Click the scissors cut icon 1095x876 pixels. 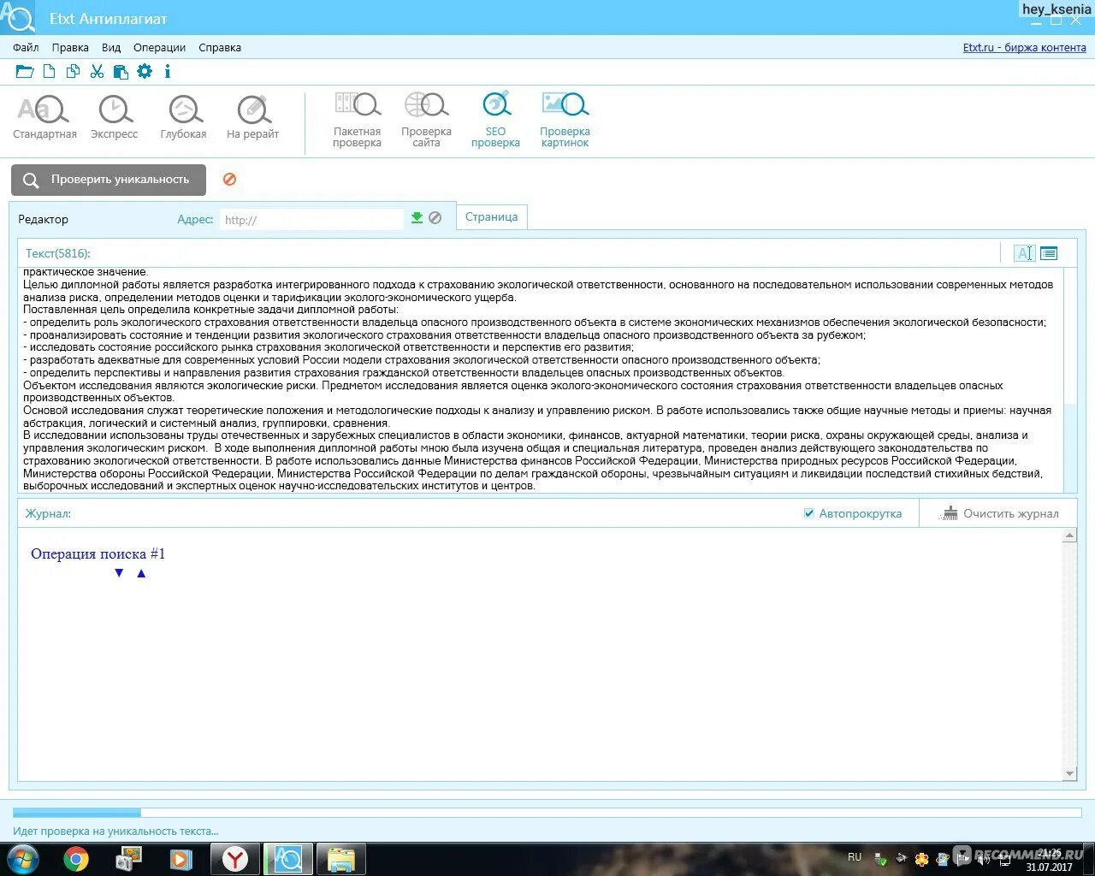97,72
